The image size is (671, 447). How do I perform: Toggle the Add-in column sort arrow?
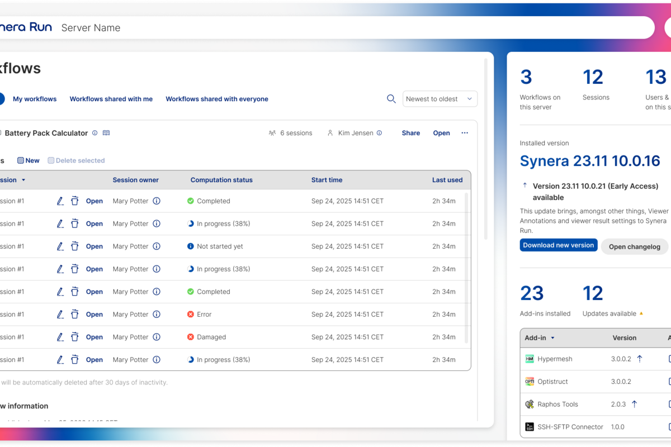point(552,338)
